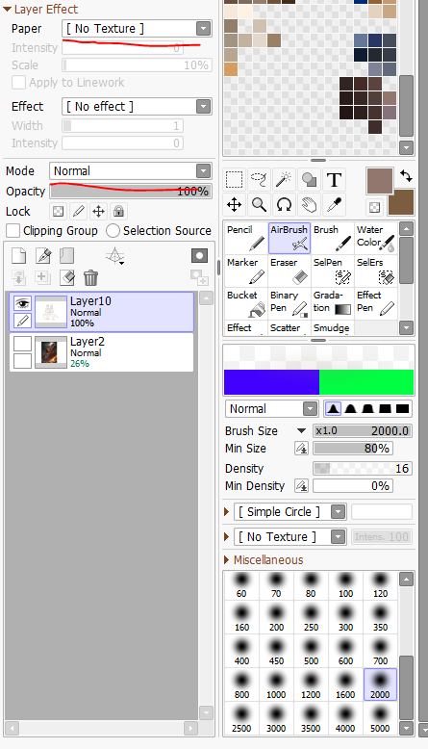This screenshot has width=428, height=749.
Task: Click the Min Density slider
Action: click(x=353, y=486)
